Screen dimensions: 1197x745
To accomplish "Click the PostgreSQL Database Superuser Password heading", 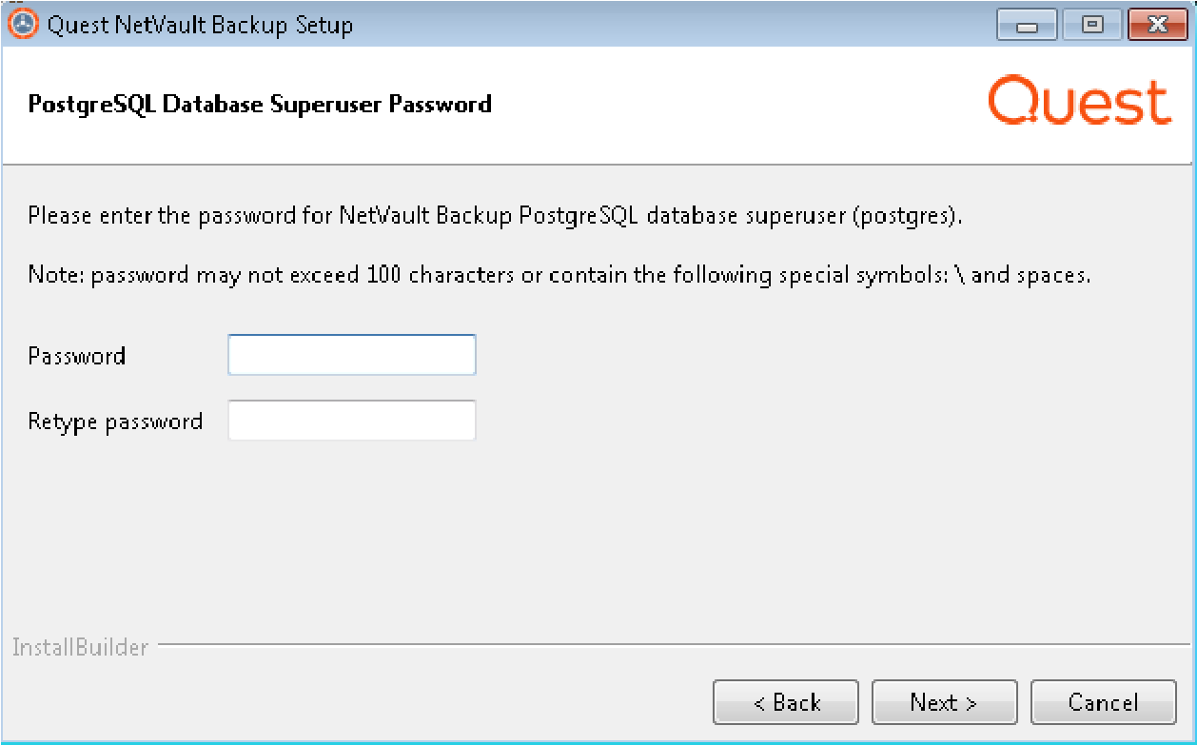I will point(260,104).
